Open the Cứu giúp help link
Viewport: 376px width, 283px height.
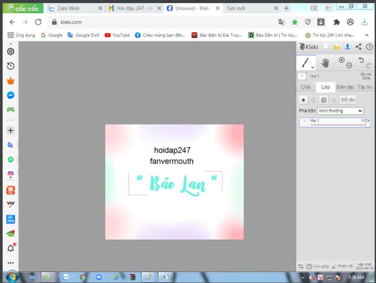click(x=318, y=266)
